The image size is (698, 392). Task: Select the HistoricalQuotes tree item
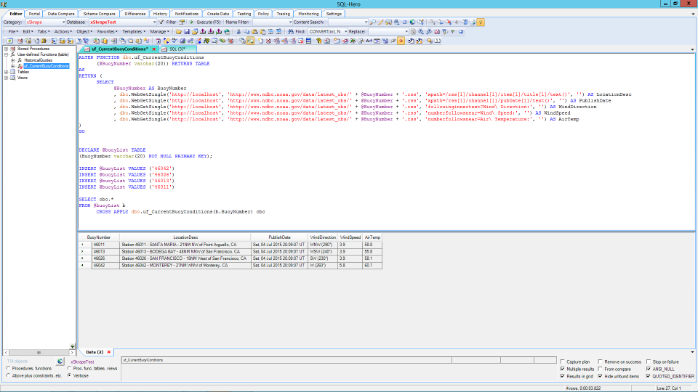pos(38,60)
